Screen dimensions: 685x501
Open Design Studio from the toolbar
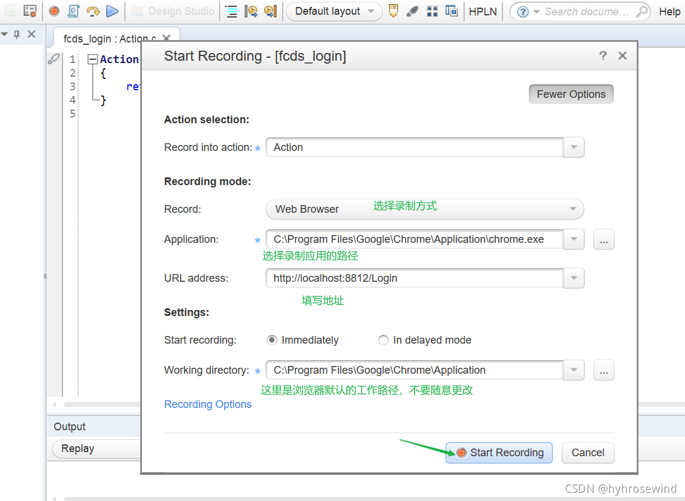[173, 11]
